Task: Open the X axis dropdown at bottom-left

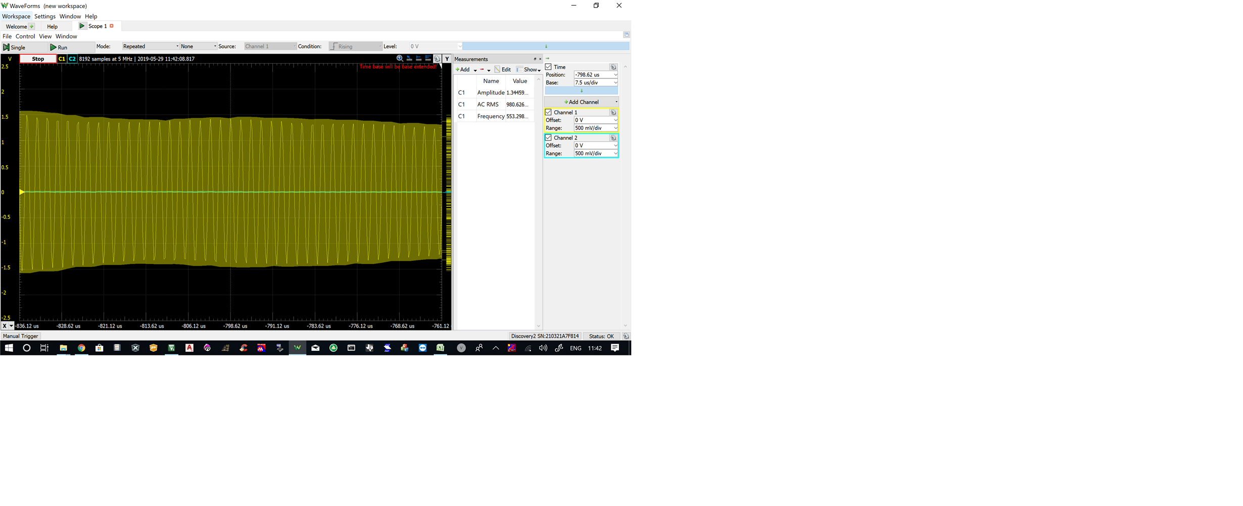Action: (x=11, y=326)
